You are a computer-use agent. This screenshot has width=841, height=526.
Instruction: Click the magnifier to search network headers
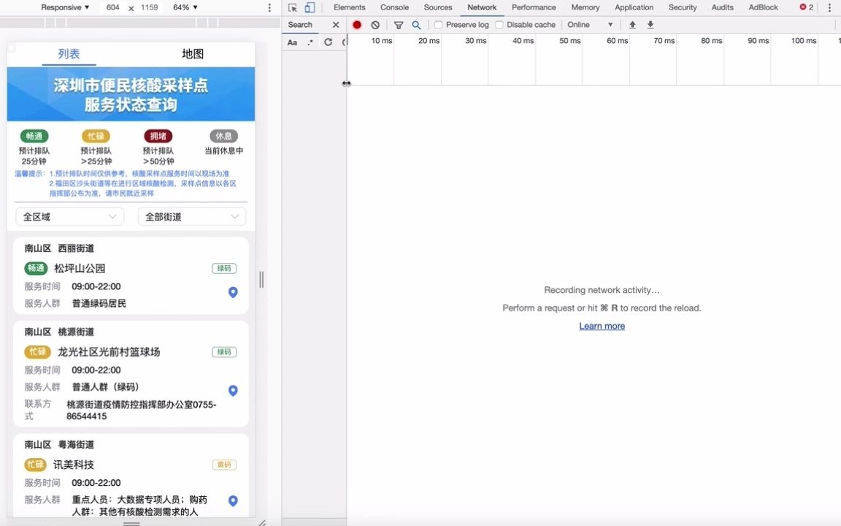point(416,24)
